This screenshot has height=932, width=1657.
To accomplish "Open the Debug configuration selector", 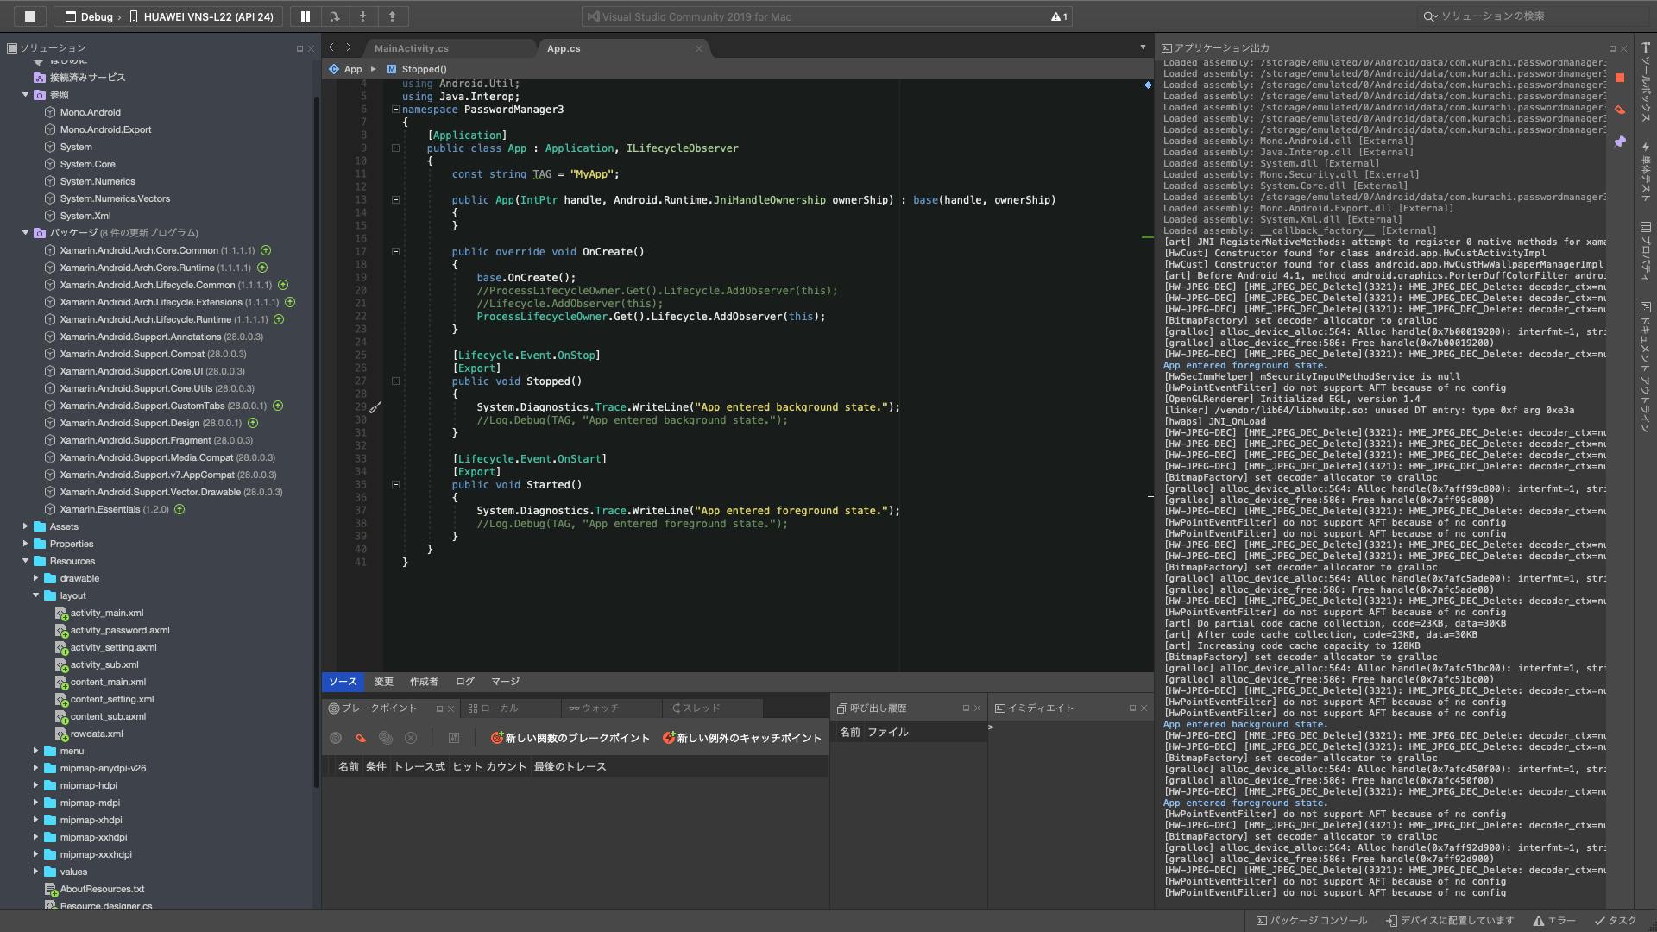I will pos(96,16).
